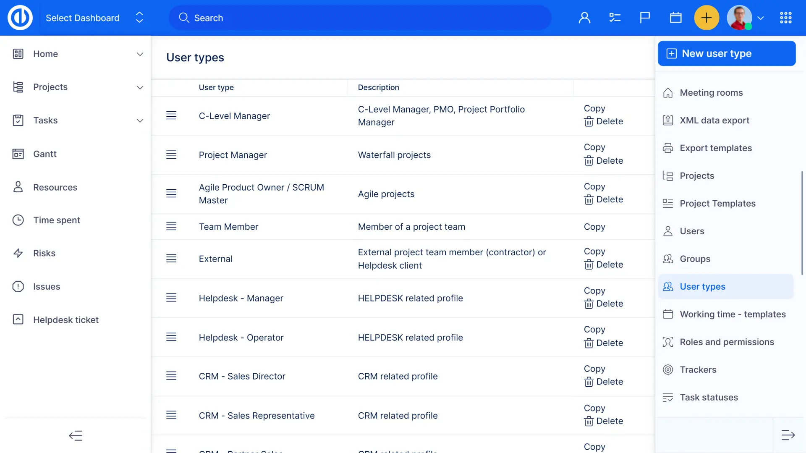Open the task checklist icon in header

coord(615,18)
